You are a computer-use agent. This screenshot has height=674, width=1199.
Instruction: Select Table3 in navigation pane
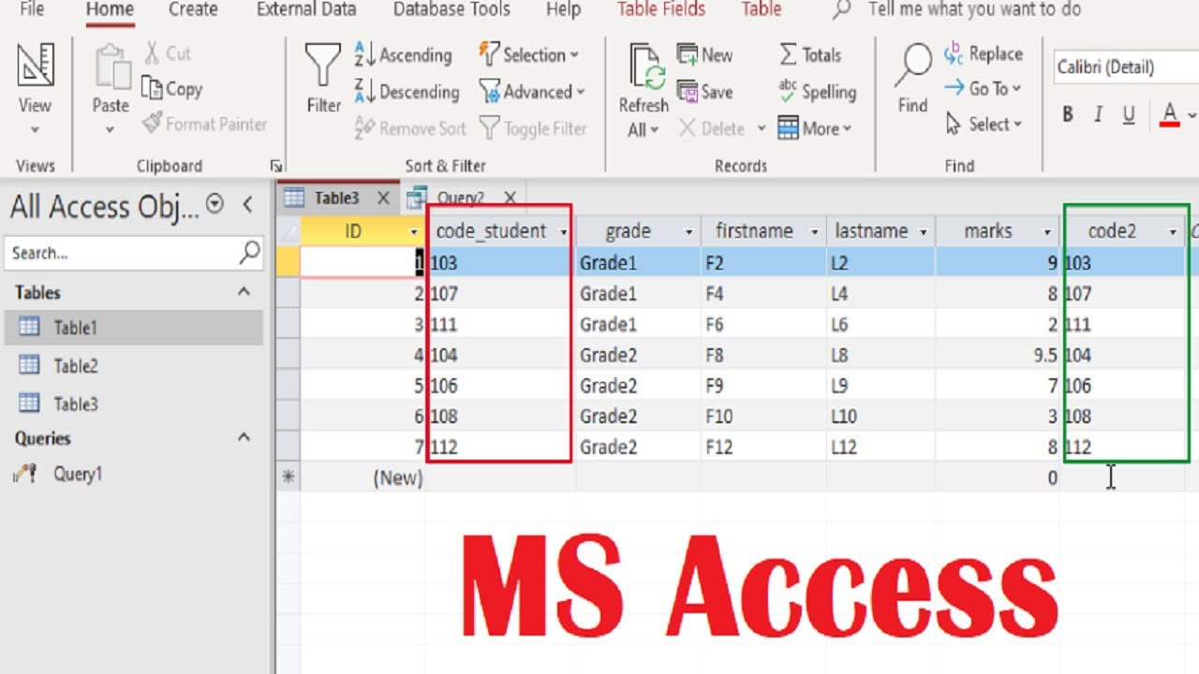(x=133, y=404)
